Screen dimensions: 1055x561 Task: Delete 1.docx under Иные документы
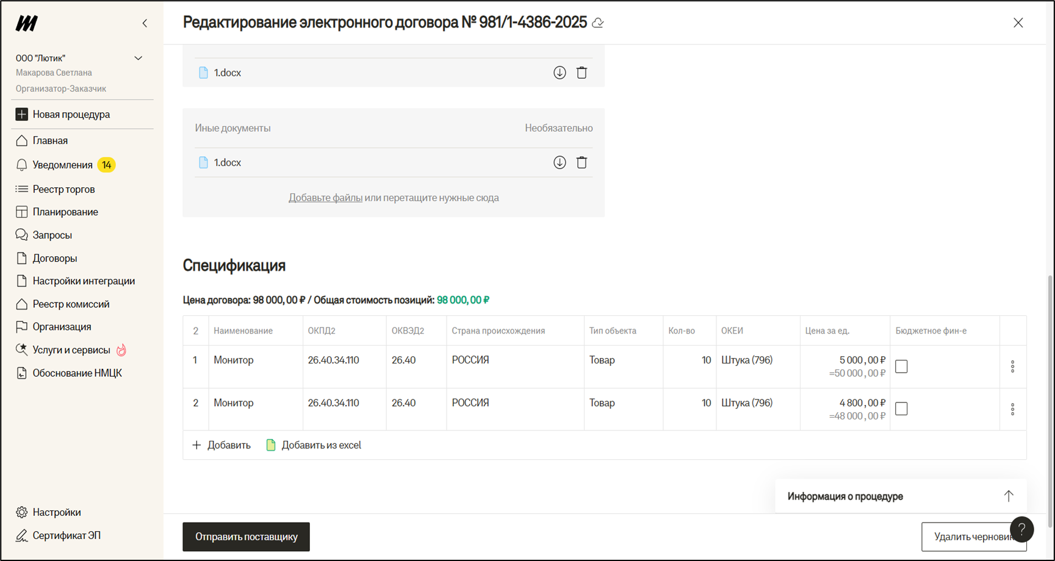(582, 163)
